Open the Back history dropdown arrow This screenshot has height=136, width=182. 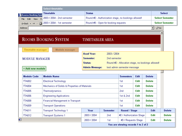tap(31, 24)
